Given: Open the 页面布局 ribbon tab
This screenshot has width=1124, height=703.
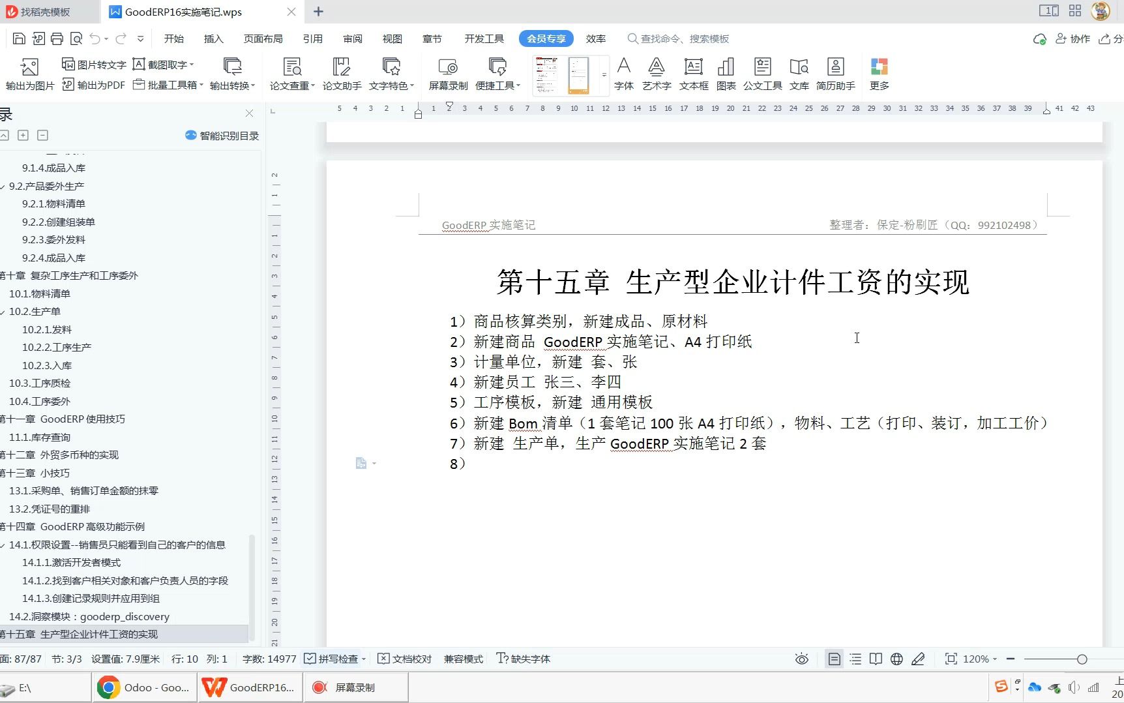Looking at the screenshot, I should tap(263, 39).
